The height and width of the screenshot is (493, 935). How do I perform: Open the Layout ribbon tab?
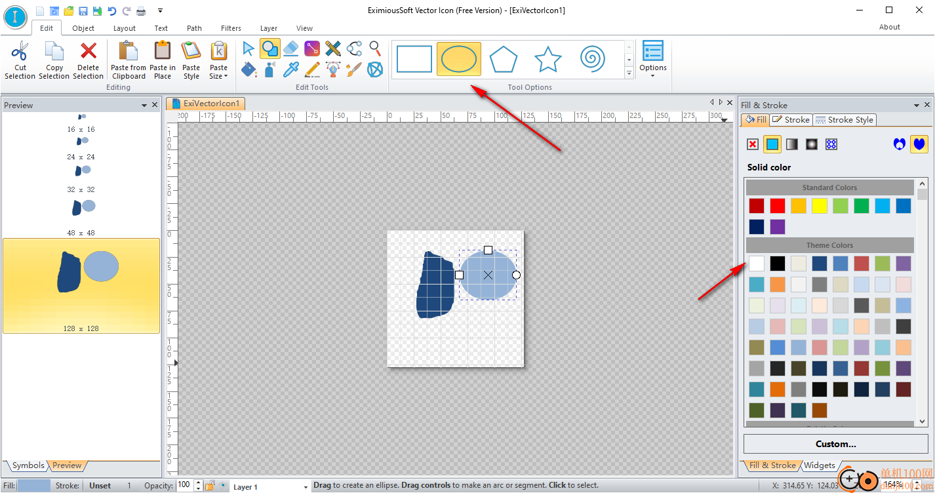(125, 28)
